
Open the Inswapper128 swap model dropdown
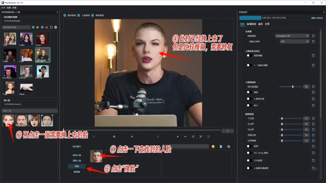point(292,36)
